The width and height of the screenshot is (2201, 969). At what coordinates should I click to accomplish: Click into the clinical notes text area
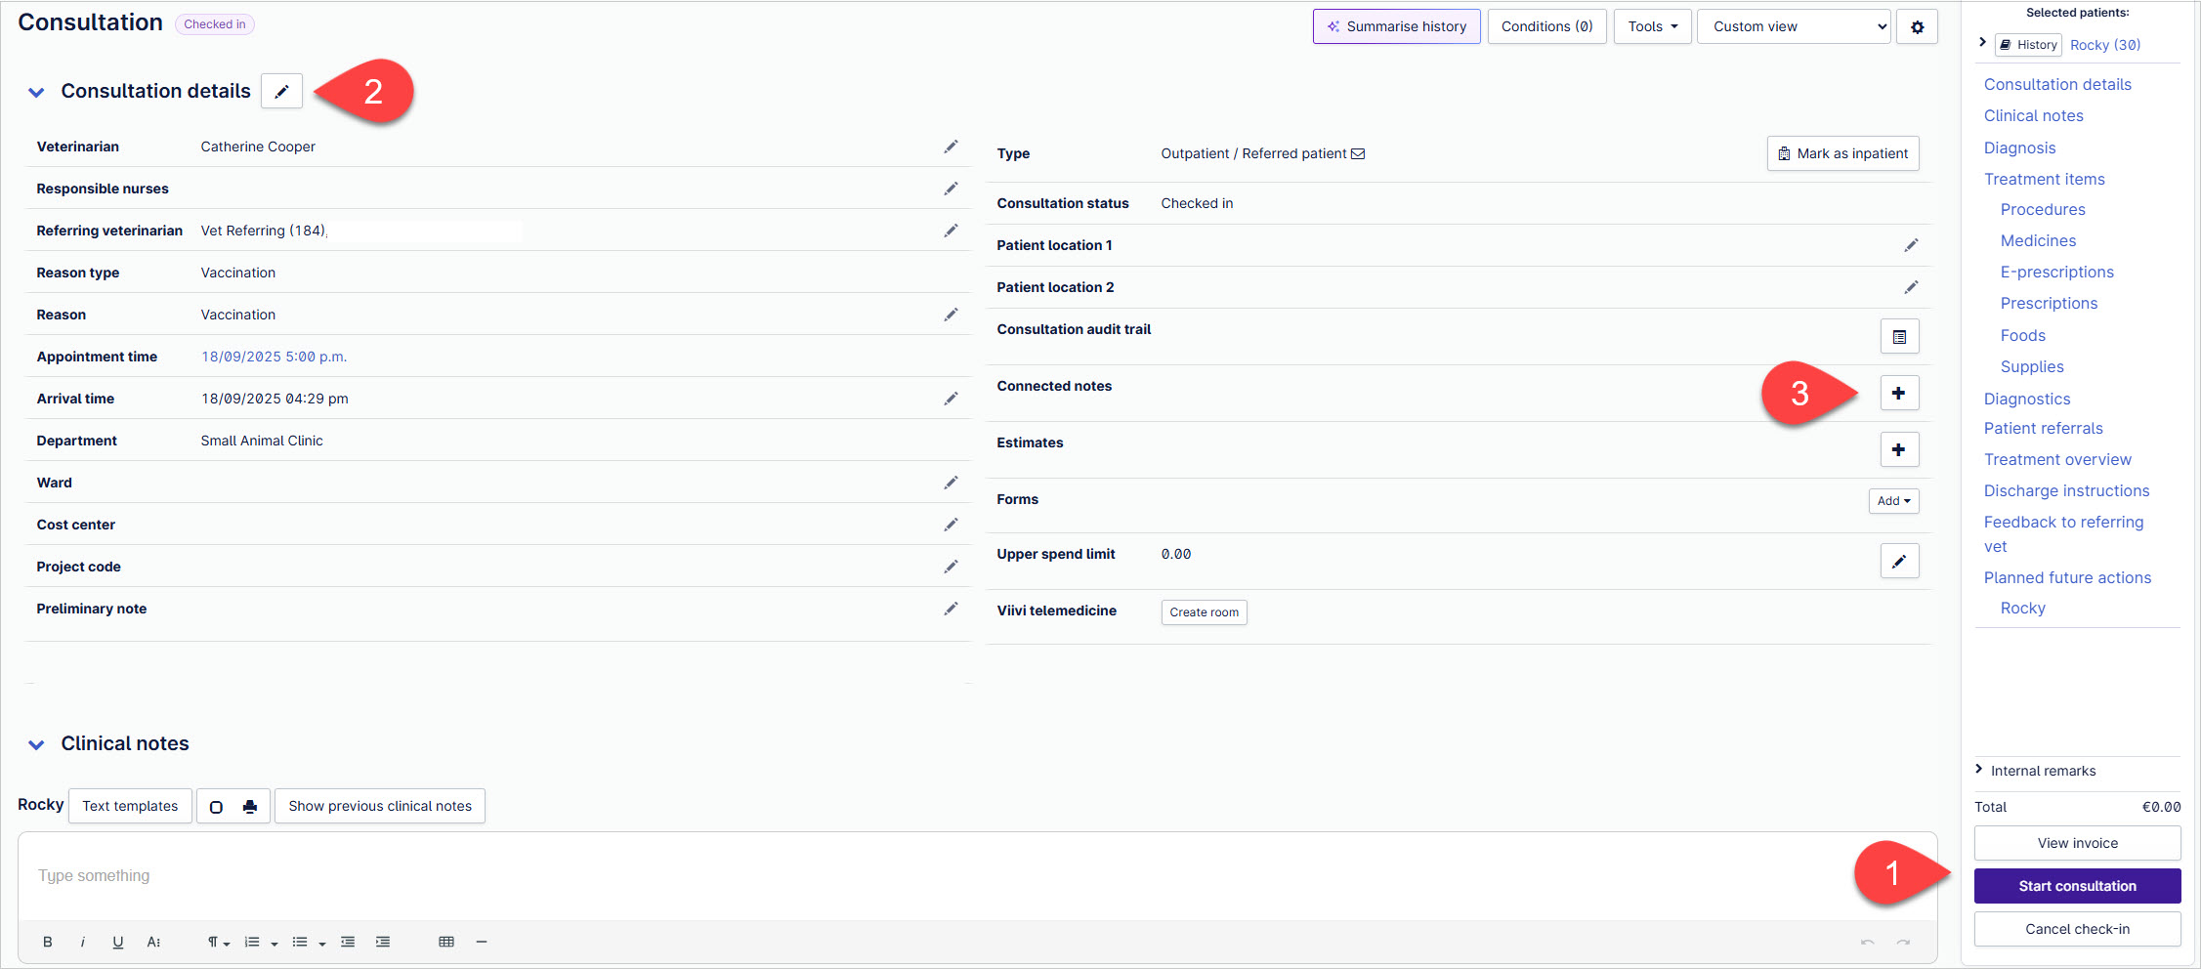click(x=977, y=876)
